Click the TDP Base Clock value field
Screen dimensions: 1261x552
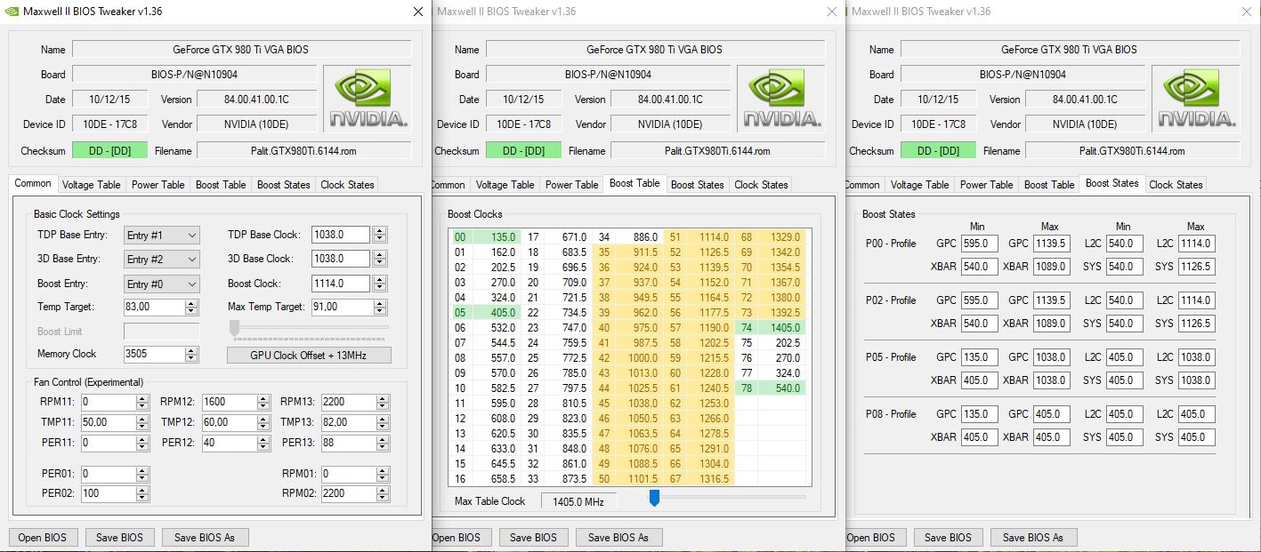341,235
